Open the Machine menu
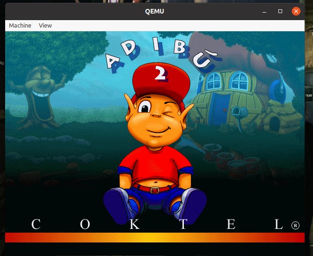This screenshot has height=256, width=313. (20, 25)
